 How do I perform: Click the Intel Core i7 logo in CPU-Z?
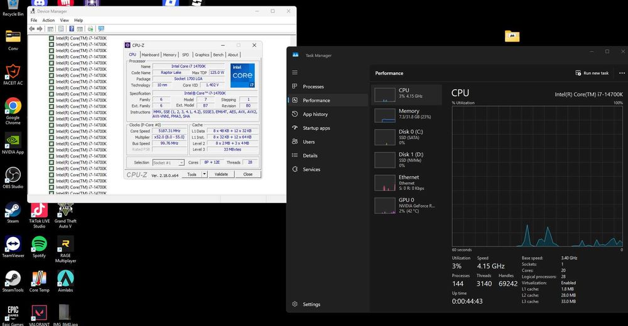242,75
